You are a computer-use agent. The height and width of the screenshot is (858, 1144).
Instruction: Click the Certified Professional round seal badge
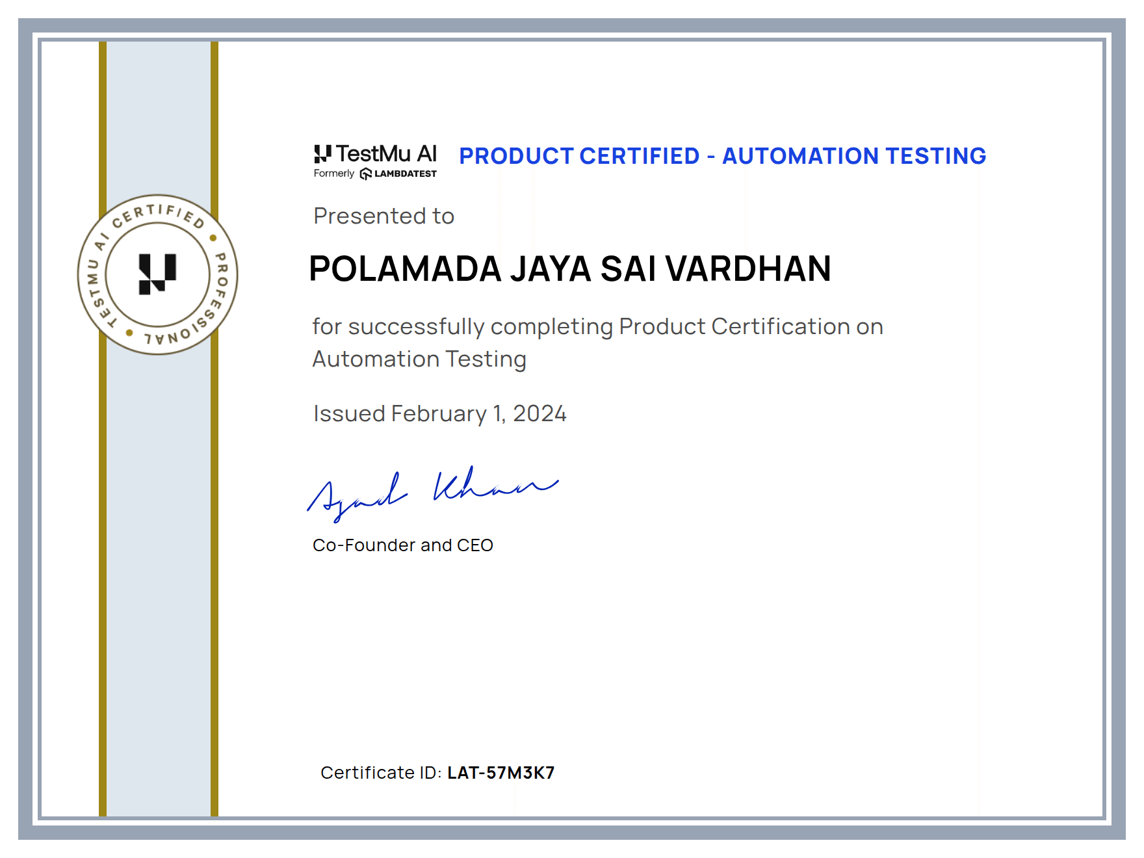[158, 275]
